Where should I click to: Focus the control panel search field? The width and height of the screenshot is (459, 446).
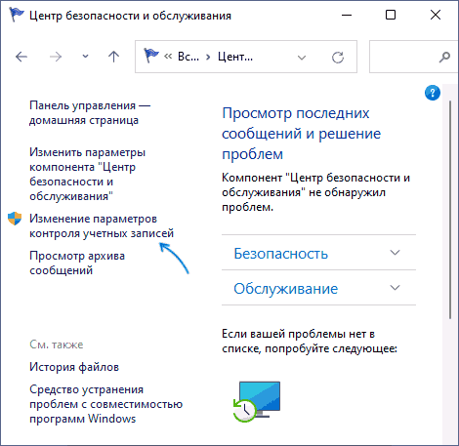click(x=414, y=57)
